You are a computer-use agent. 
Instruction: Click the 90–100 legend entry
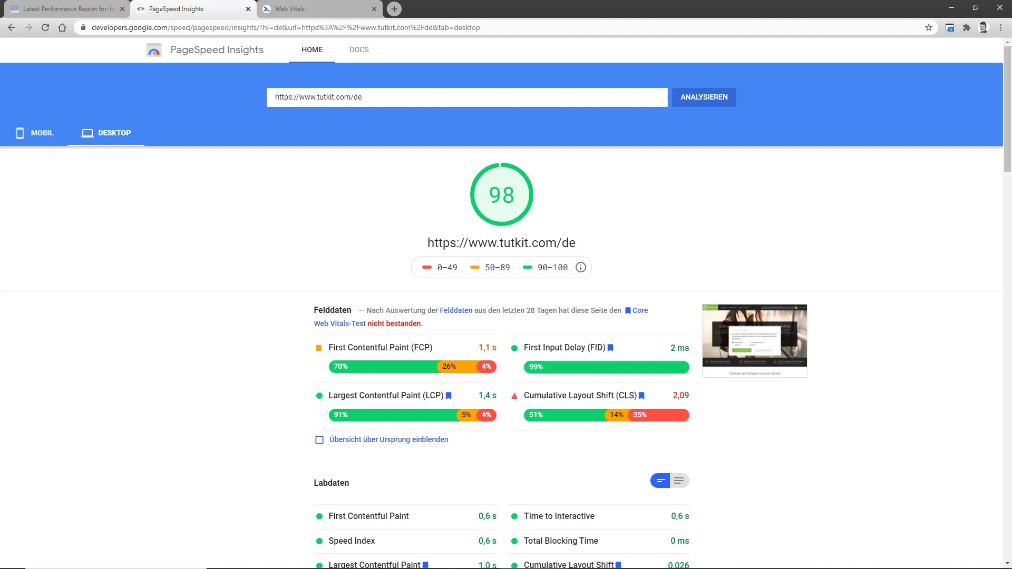pos(545,268)
